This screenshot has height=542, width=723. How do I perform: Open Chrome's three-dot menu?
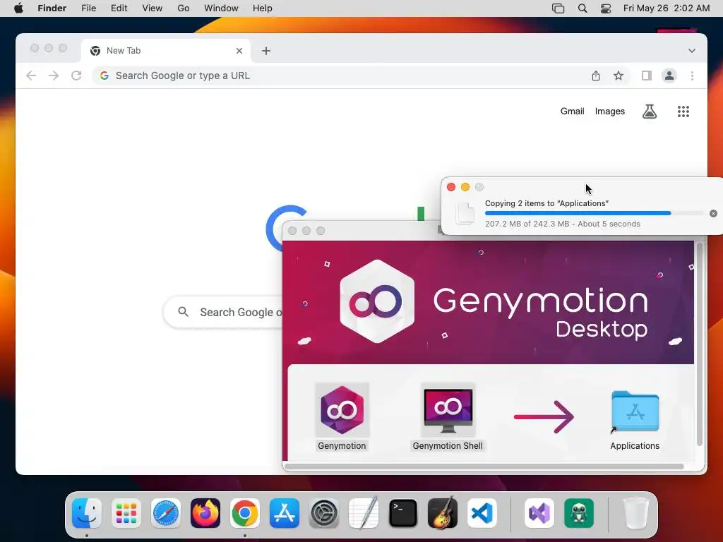(x=692, y=76)
